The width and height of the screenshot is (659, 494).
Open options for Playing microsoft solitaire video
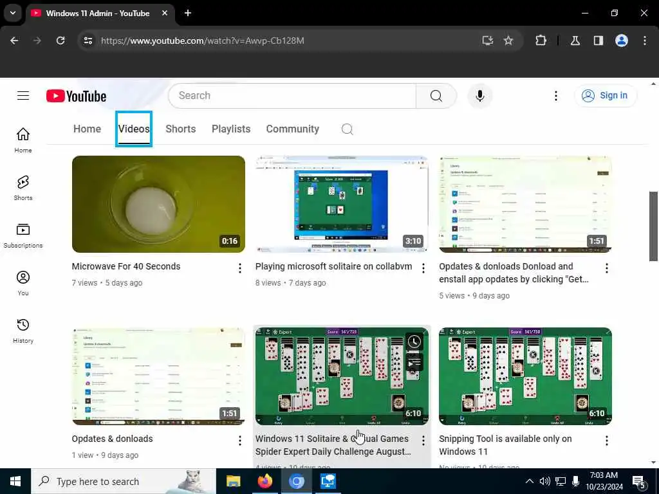[x=423, y=268]
